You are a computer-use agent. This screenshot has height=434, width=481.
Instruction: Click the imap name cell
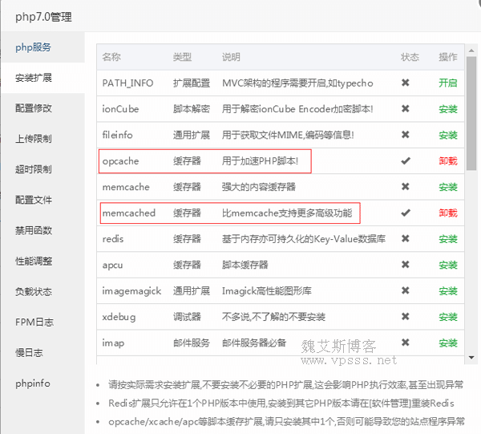pyautogui.click(x=113, y=343)
